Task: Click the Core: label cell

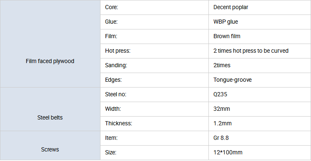Action: (x=154, y=7)
